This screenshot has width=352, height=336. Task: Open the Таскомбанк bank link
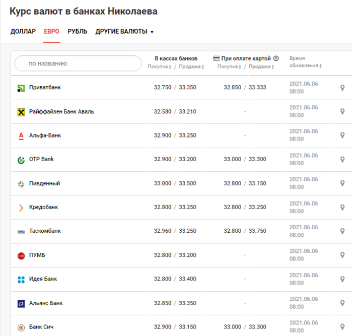[x=45, y=231]
